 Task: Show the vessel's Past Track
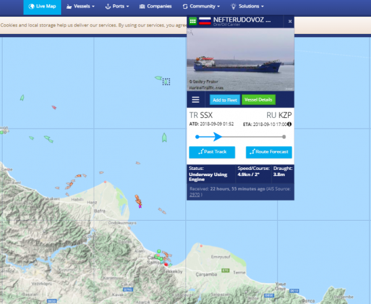point(211,152)
